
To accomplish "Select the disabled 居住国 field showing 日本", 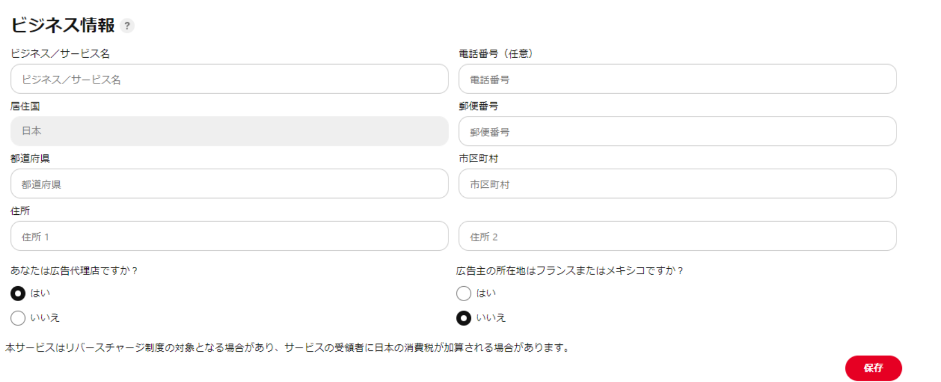I will click(230, 131).
